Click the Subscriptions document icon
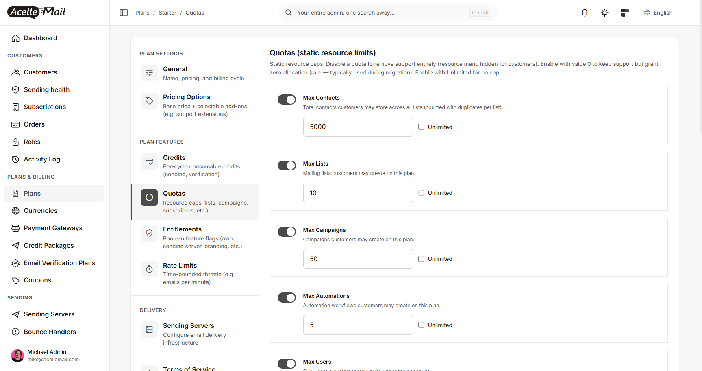The image size is (702, 371). [x=15, y=107]
